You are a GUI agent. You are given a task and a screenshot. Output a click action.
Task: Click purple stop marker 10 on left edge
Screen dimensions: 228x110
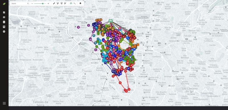[x=90, y=39]
